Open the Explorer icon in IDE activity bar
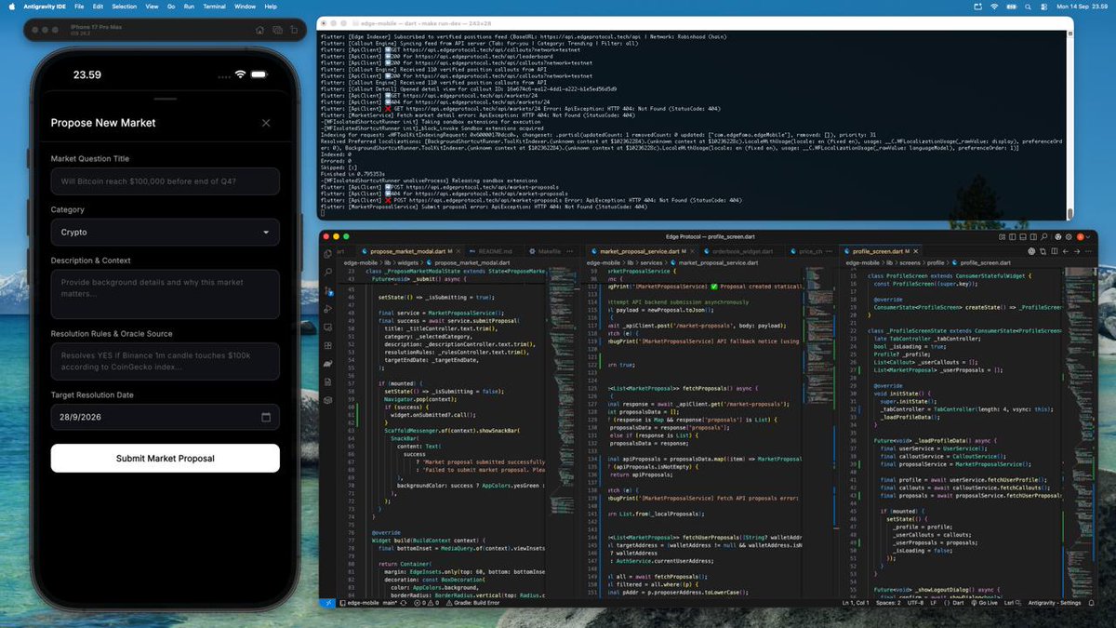The height and width of the screenshot is (628, 1116). (327, 253)
